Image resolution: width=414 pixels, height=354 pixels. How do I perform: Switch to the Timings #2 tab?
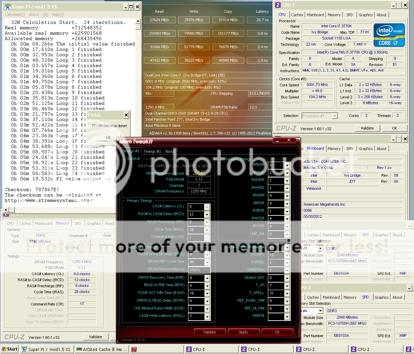pos(152,151)
